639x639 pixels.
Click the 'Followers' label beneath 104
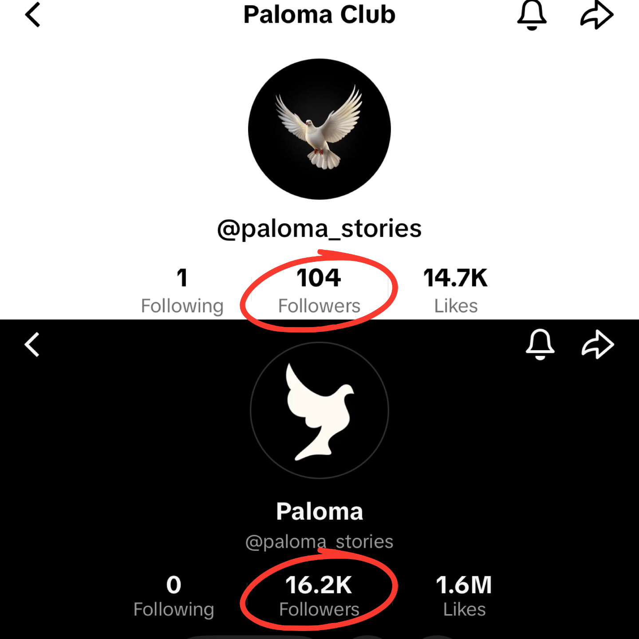(x=319, y=306)
